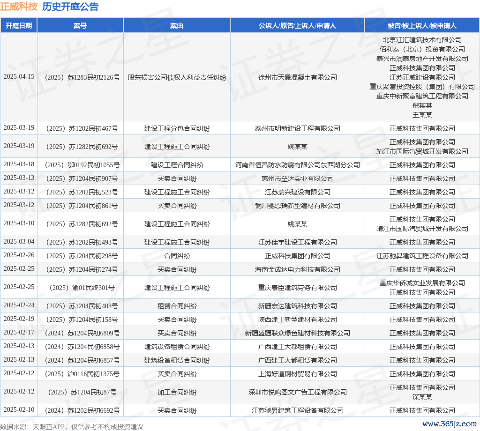Click case number (2025)苏1204民初274号
The image size is (480, 431).
point(82,269)
